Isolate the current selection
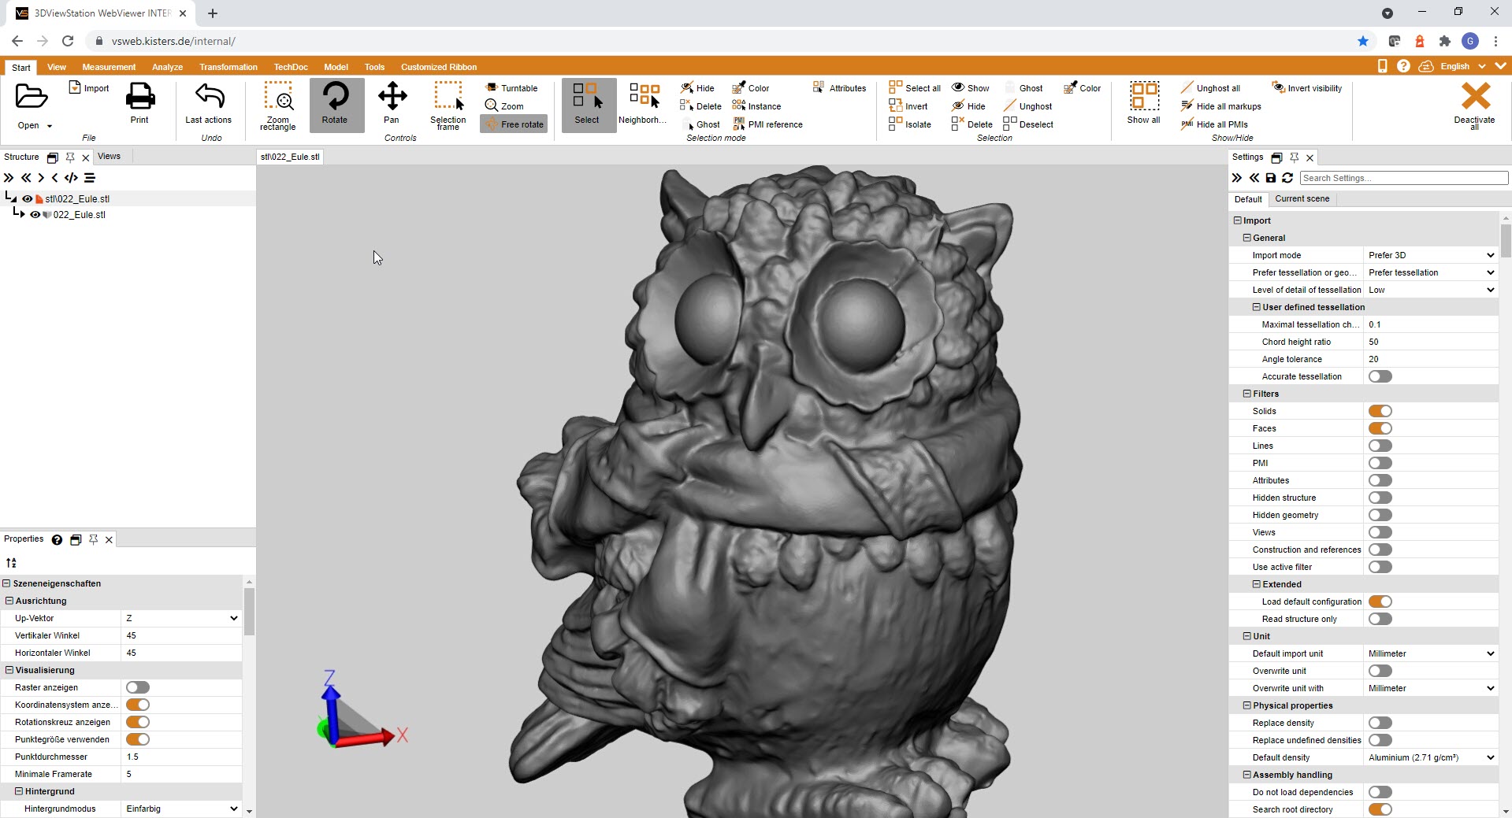The height and width of the screenshot is (818, 1512). click(910, 124)
